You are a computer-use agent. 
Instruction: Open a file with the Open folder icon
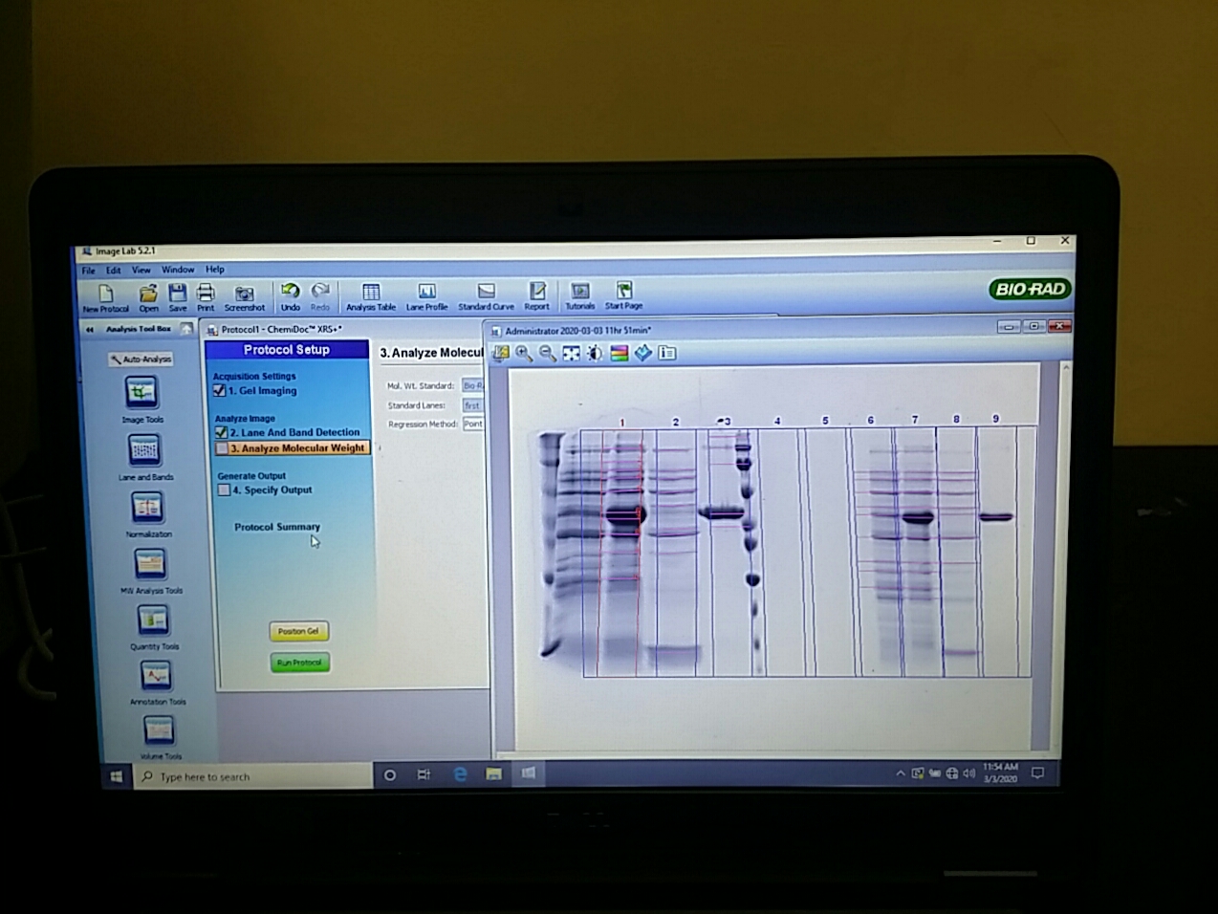[x=147, y=293]
